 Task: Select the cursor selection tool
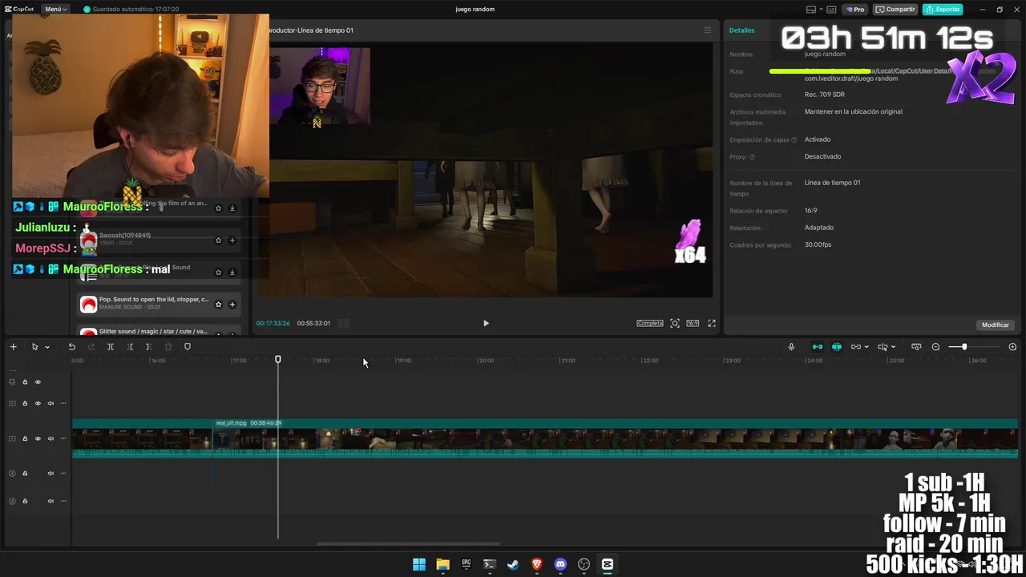point(34,347)
